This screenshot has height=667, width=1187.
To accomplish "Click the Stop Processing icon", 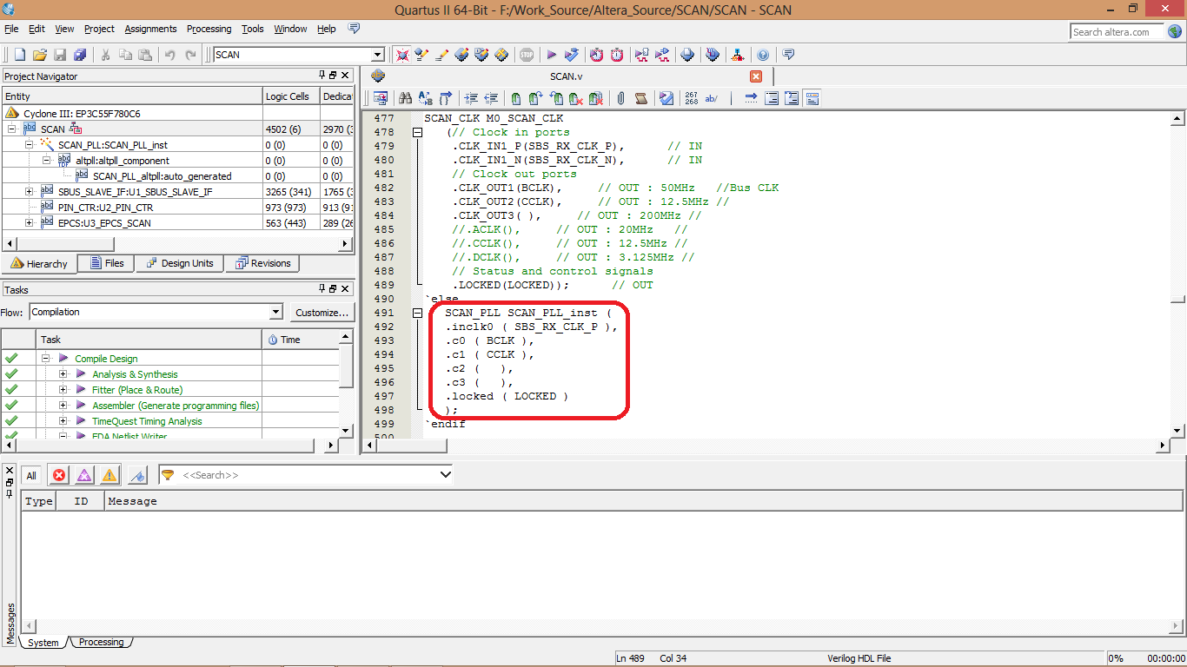I will coord(527,55).
